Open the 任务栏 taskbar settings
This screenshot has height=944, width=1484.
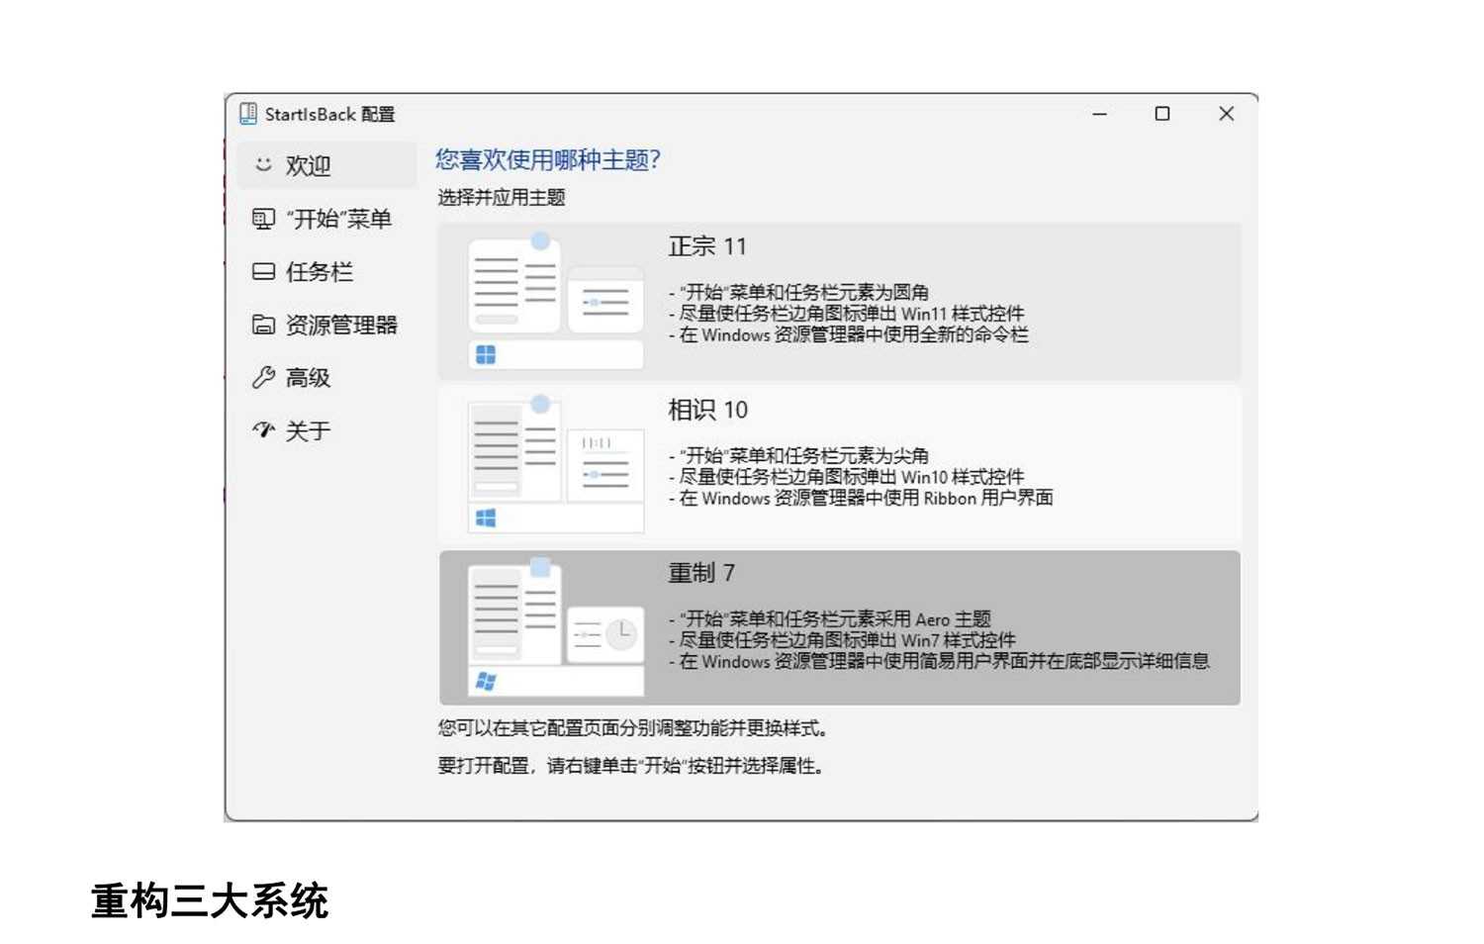coord(325,272)
